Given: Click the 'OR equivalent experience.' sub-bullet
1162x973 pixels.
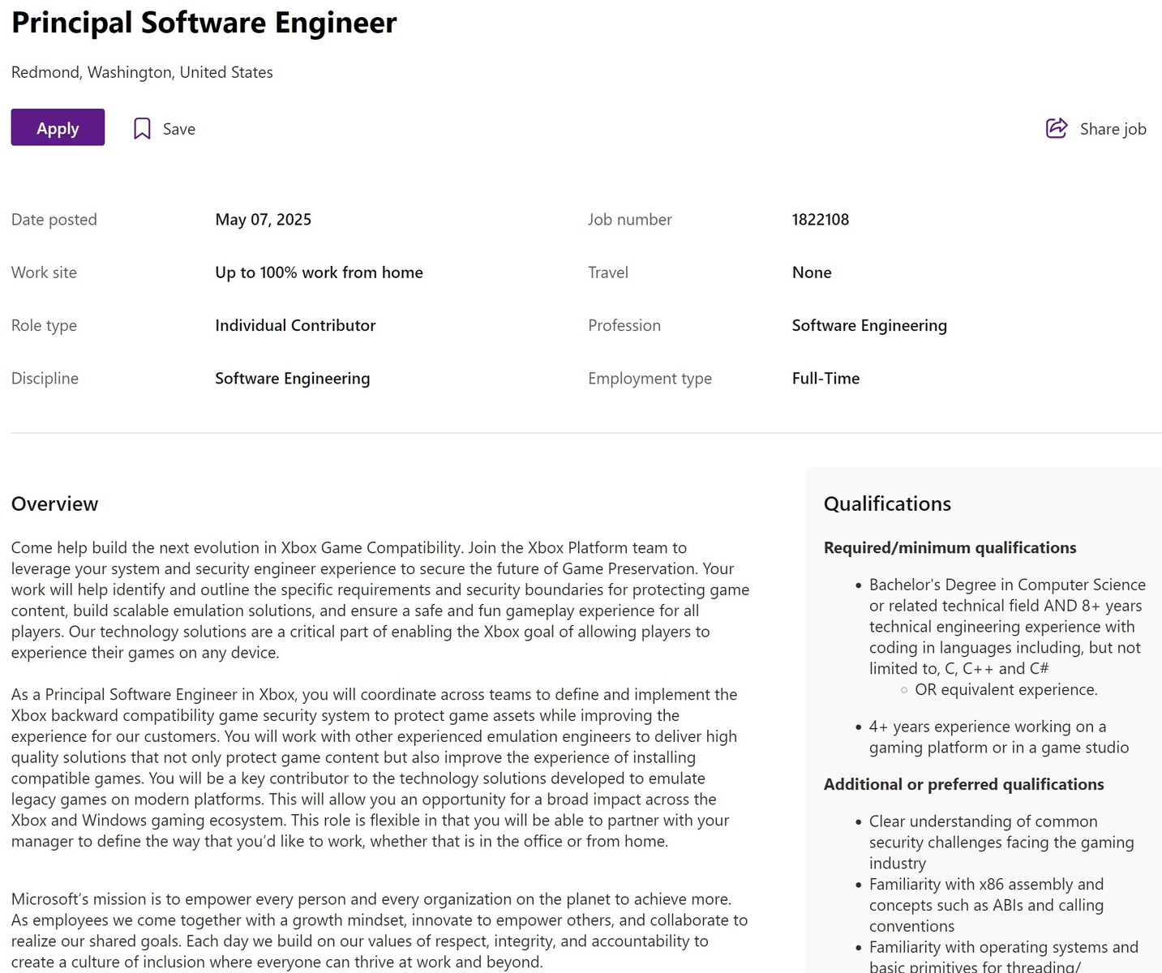Looking at the screenshot, I should (1006, 689).
